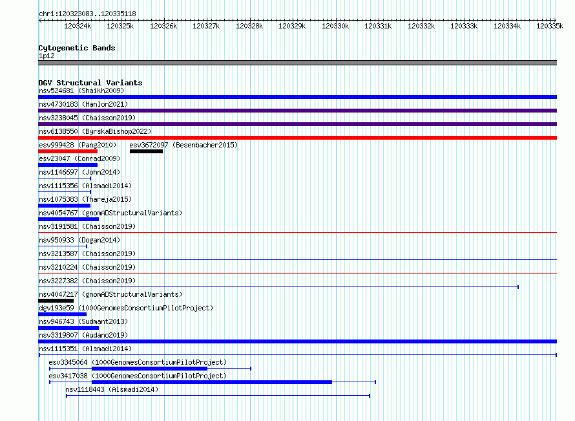Select the thin blue line of nsv1118443
This screenshot has height=421, width=575.
[218, 396]
